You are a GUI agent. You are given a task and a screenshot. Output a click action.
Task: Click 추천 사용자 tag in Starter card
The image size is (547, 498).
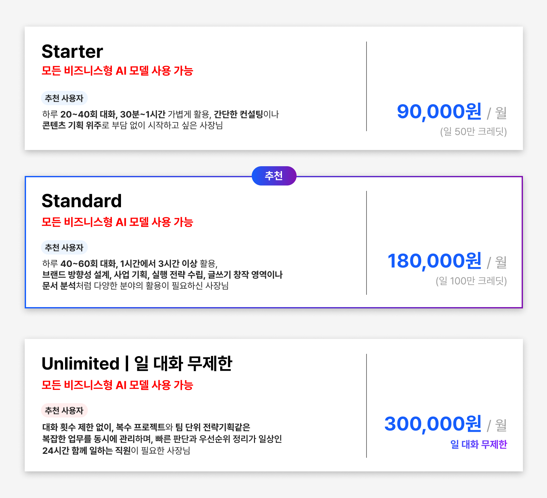pos(64,98)
